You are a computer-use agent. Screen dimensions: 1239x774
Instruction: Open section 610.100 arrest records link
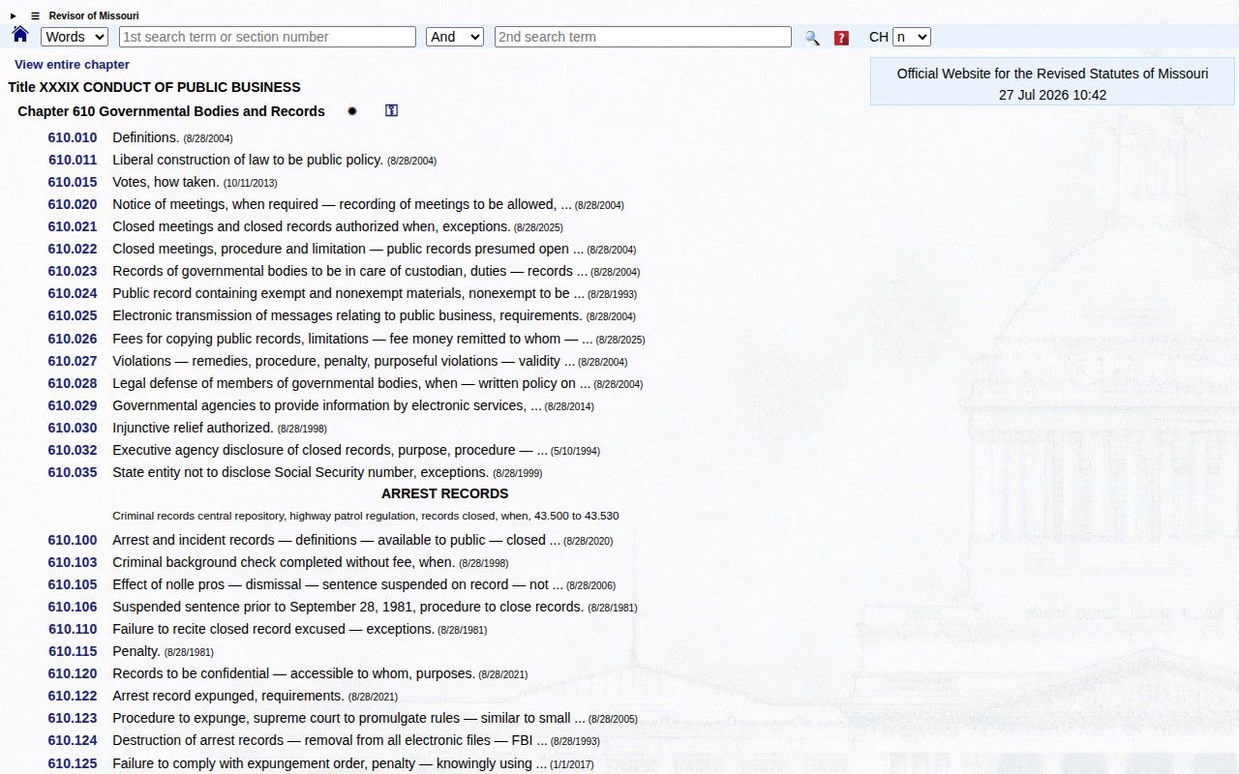tap(73, 540)
